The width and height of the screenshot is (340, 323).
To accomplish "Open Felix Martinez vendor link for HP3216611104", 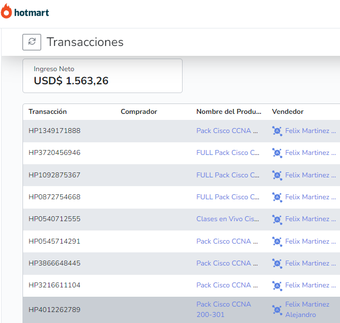I will (310, 285).
